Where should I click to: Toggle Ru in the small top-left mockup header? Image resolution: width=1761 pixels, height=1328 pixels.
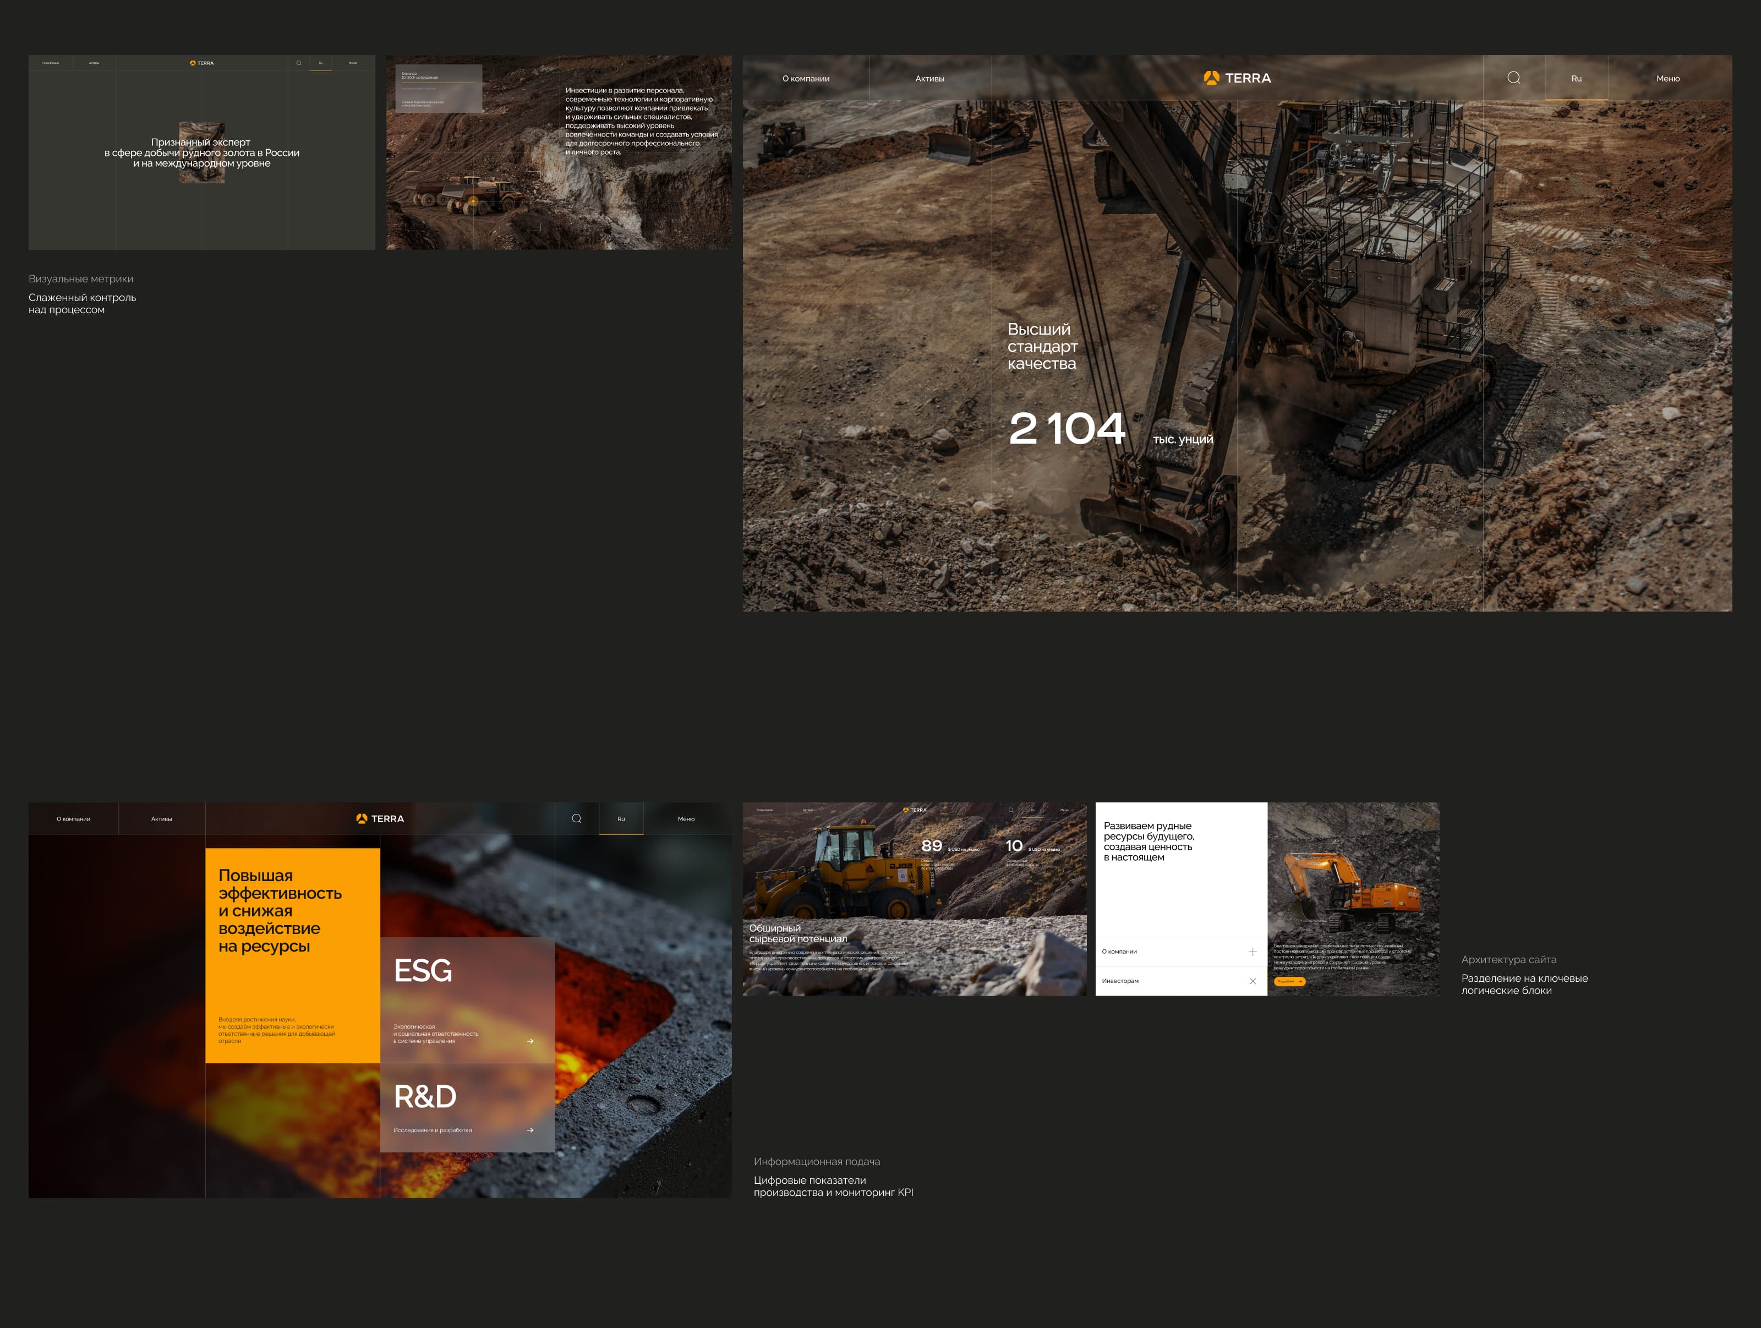320,63
